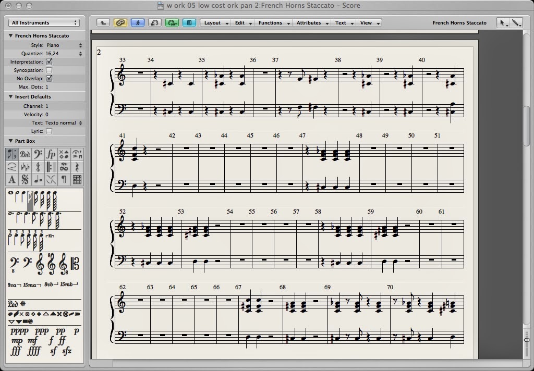This screenshot has height=371, width=534.
Task: Select the tempo marking group button
Action: [x=38, y=180]
